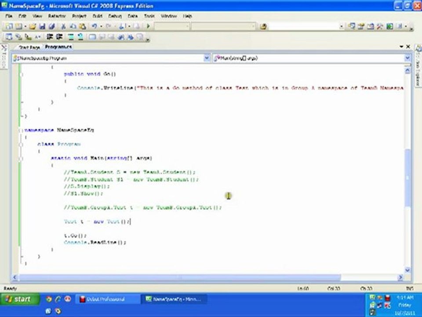The height and width of the screenshot is (317, 422).
Task: Open the Undo history dropdown arrow
Action: pyautogui.click(x=101, y=26)
